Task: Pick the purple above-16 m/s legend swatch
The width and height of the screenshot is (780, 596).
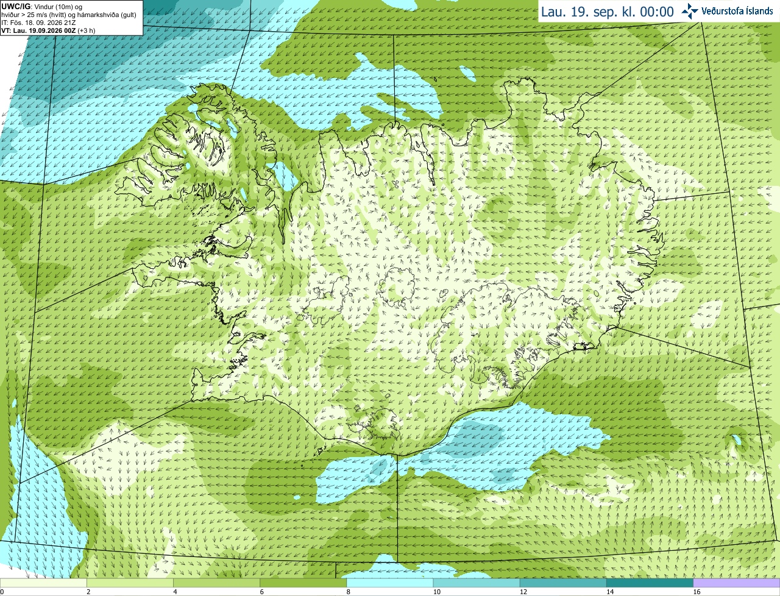Action: pyautogui.click(x=737, y=583)
